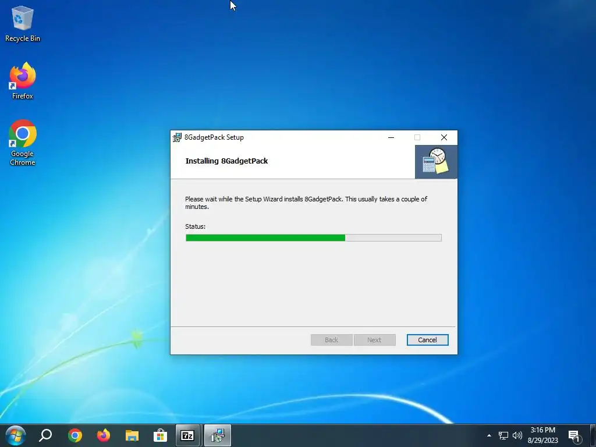This screenshot has height=447, width=596.
Task: Click the disabled Back button
Action: [x=331, y=340]
